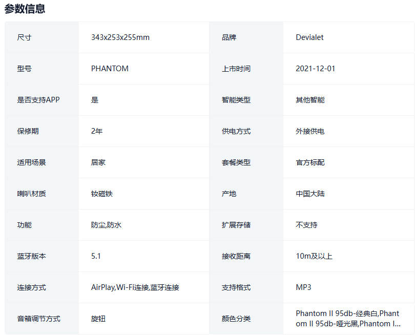Click the speaker material value 钕磁铁
415x335 pixels.
point(101,194)
